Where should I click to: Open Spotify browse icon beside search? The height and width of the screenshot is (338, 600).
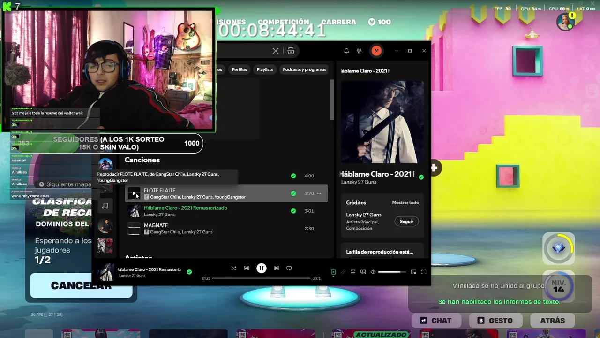tap(291, 51)
